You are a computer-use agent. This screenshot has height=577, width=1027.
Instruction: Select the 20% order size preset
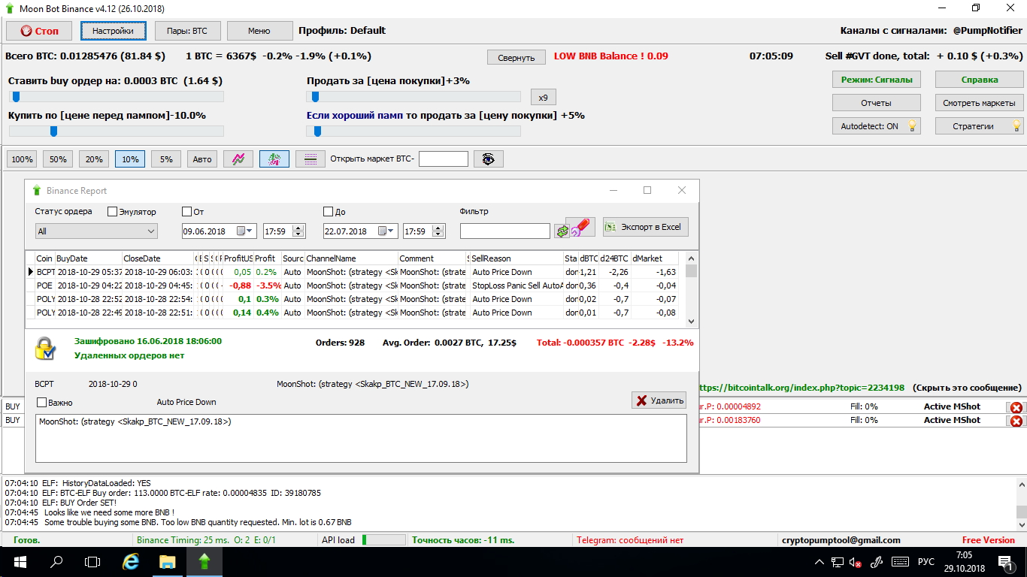[x=94, y=159]
